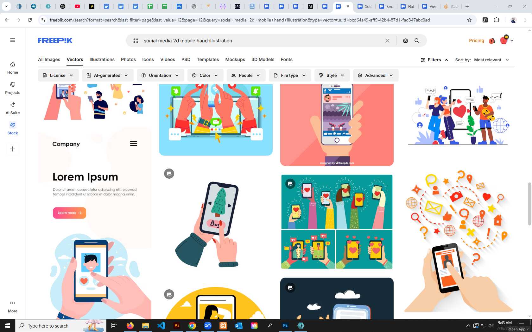532x332 pixels.
Task: Click the page vertical scrollbar thumb
Action: coord(529,204)
